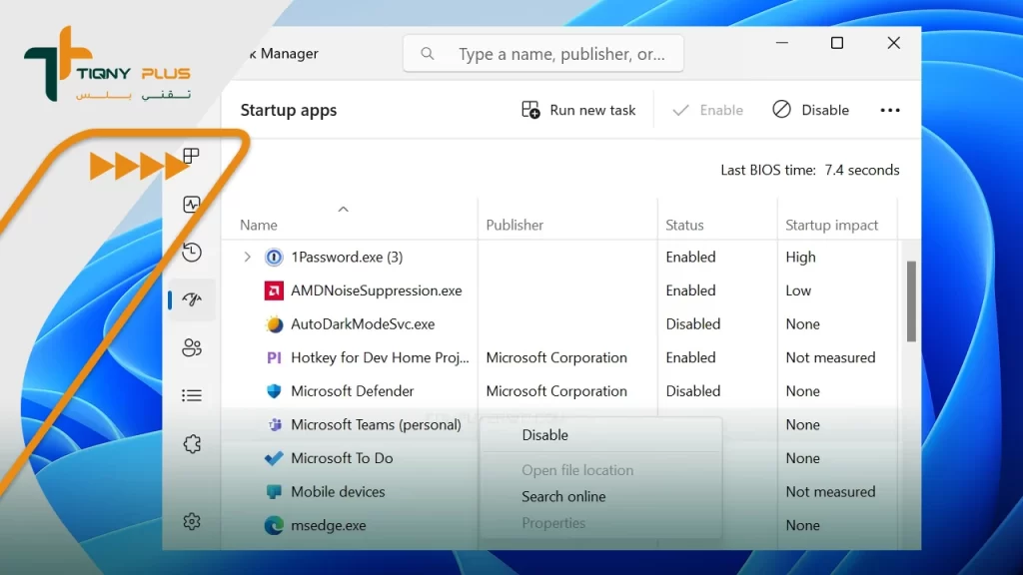The width and height of the screenshot is (1023, 575).
Task: Click Disabled status of AutoDarkModeSvc.exe
Action: (x=693, y=324)
